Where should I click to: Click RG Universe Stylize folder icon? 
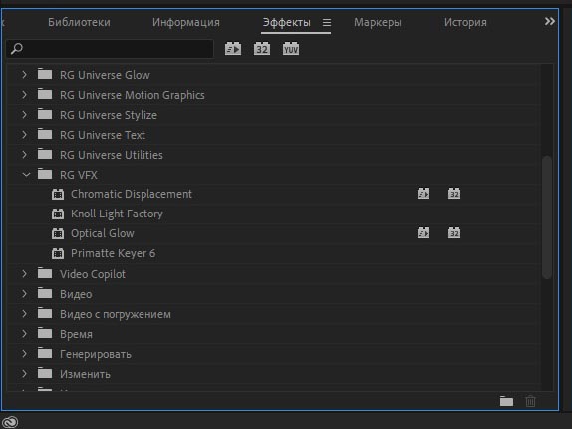coord(45,114)
